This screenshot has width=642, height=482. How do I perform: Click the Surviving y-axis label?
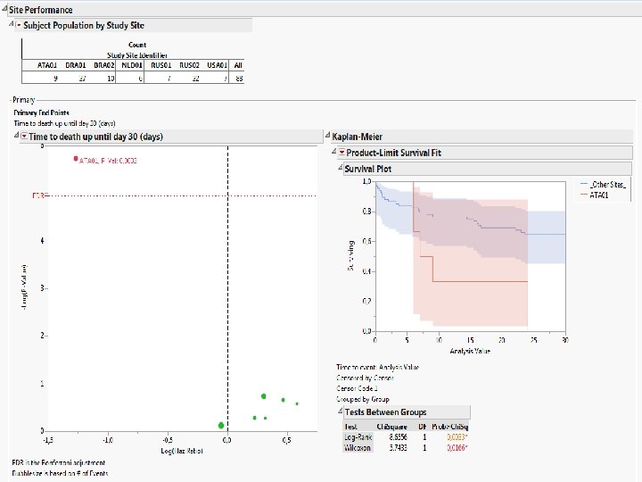pos(350,255)
